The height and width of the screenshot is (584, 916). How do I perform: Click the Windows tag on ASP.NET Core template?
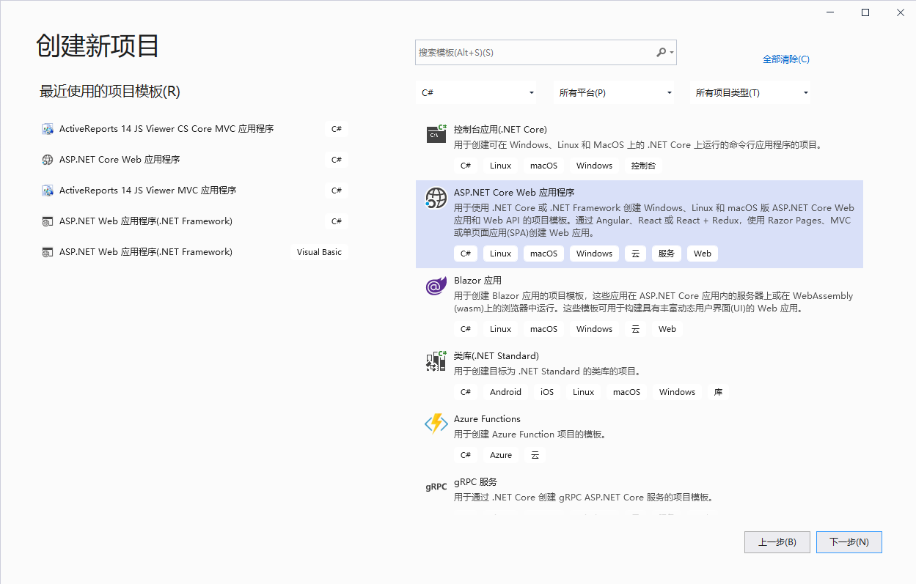[594, 254]
